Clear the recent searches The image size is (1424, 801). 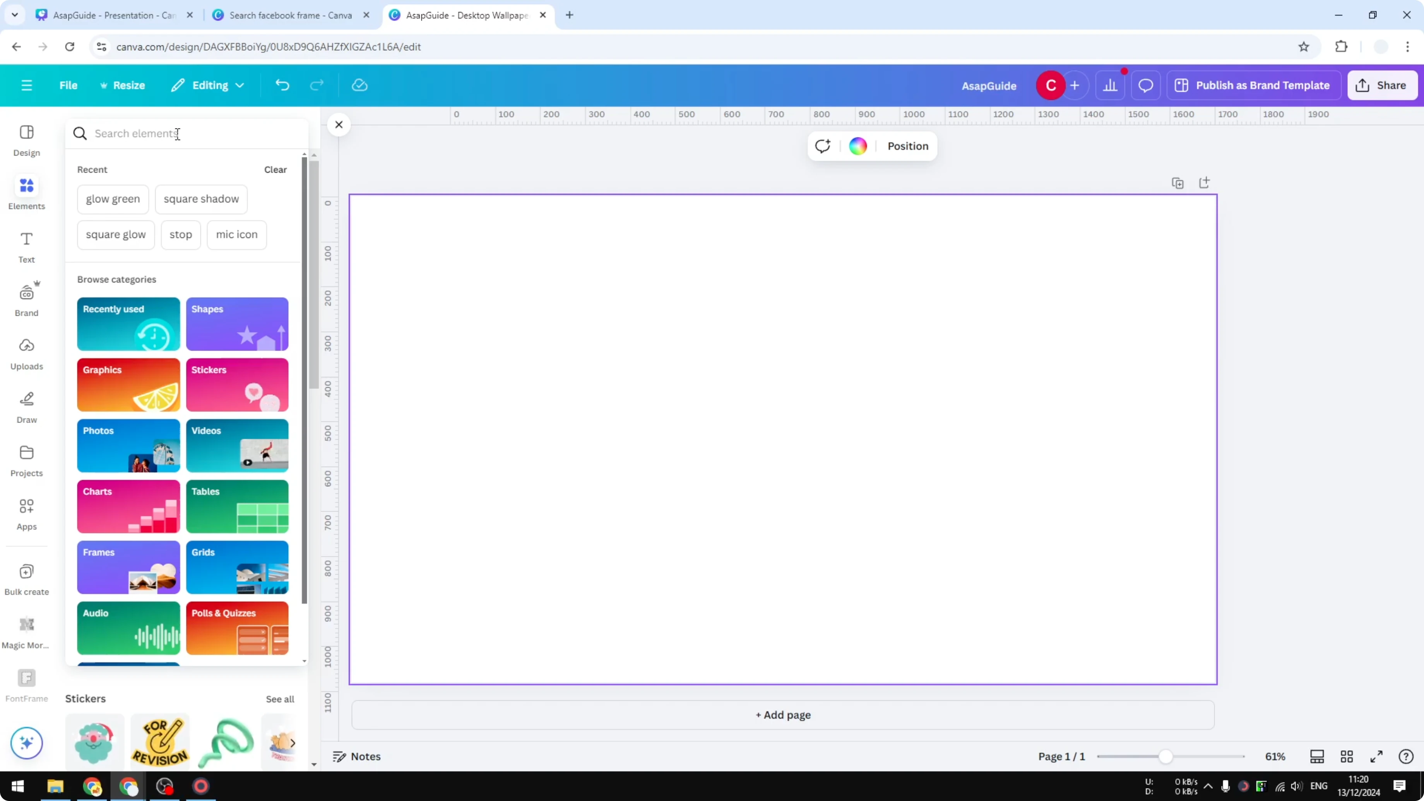[x=275, y=169]
